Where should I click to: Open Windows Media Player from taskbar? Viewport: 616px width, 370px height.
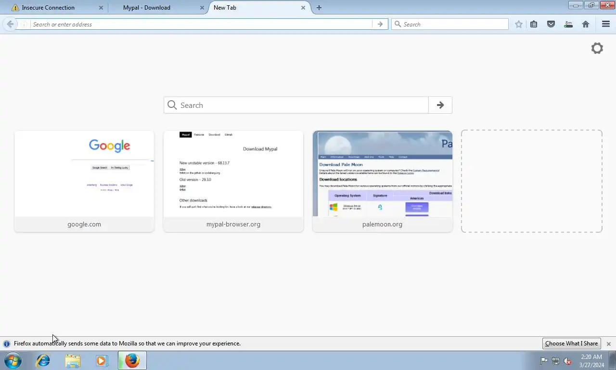pyautogui.click(x=102, y=360)
